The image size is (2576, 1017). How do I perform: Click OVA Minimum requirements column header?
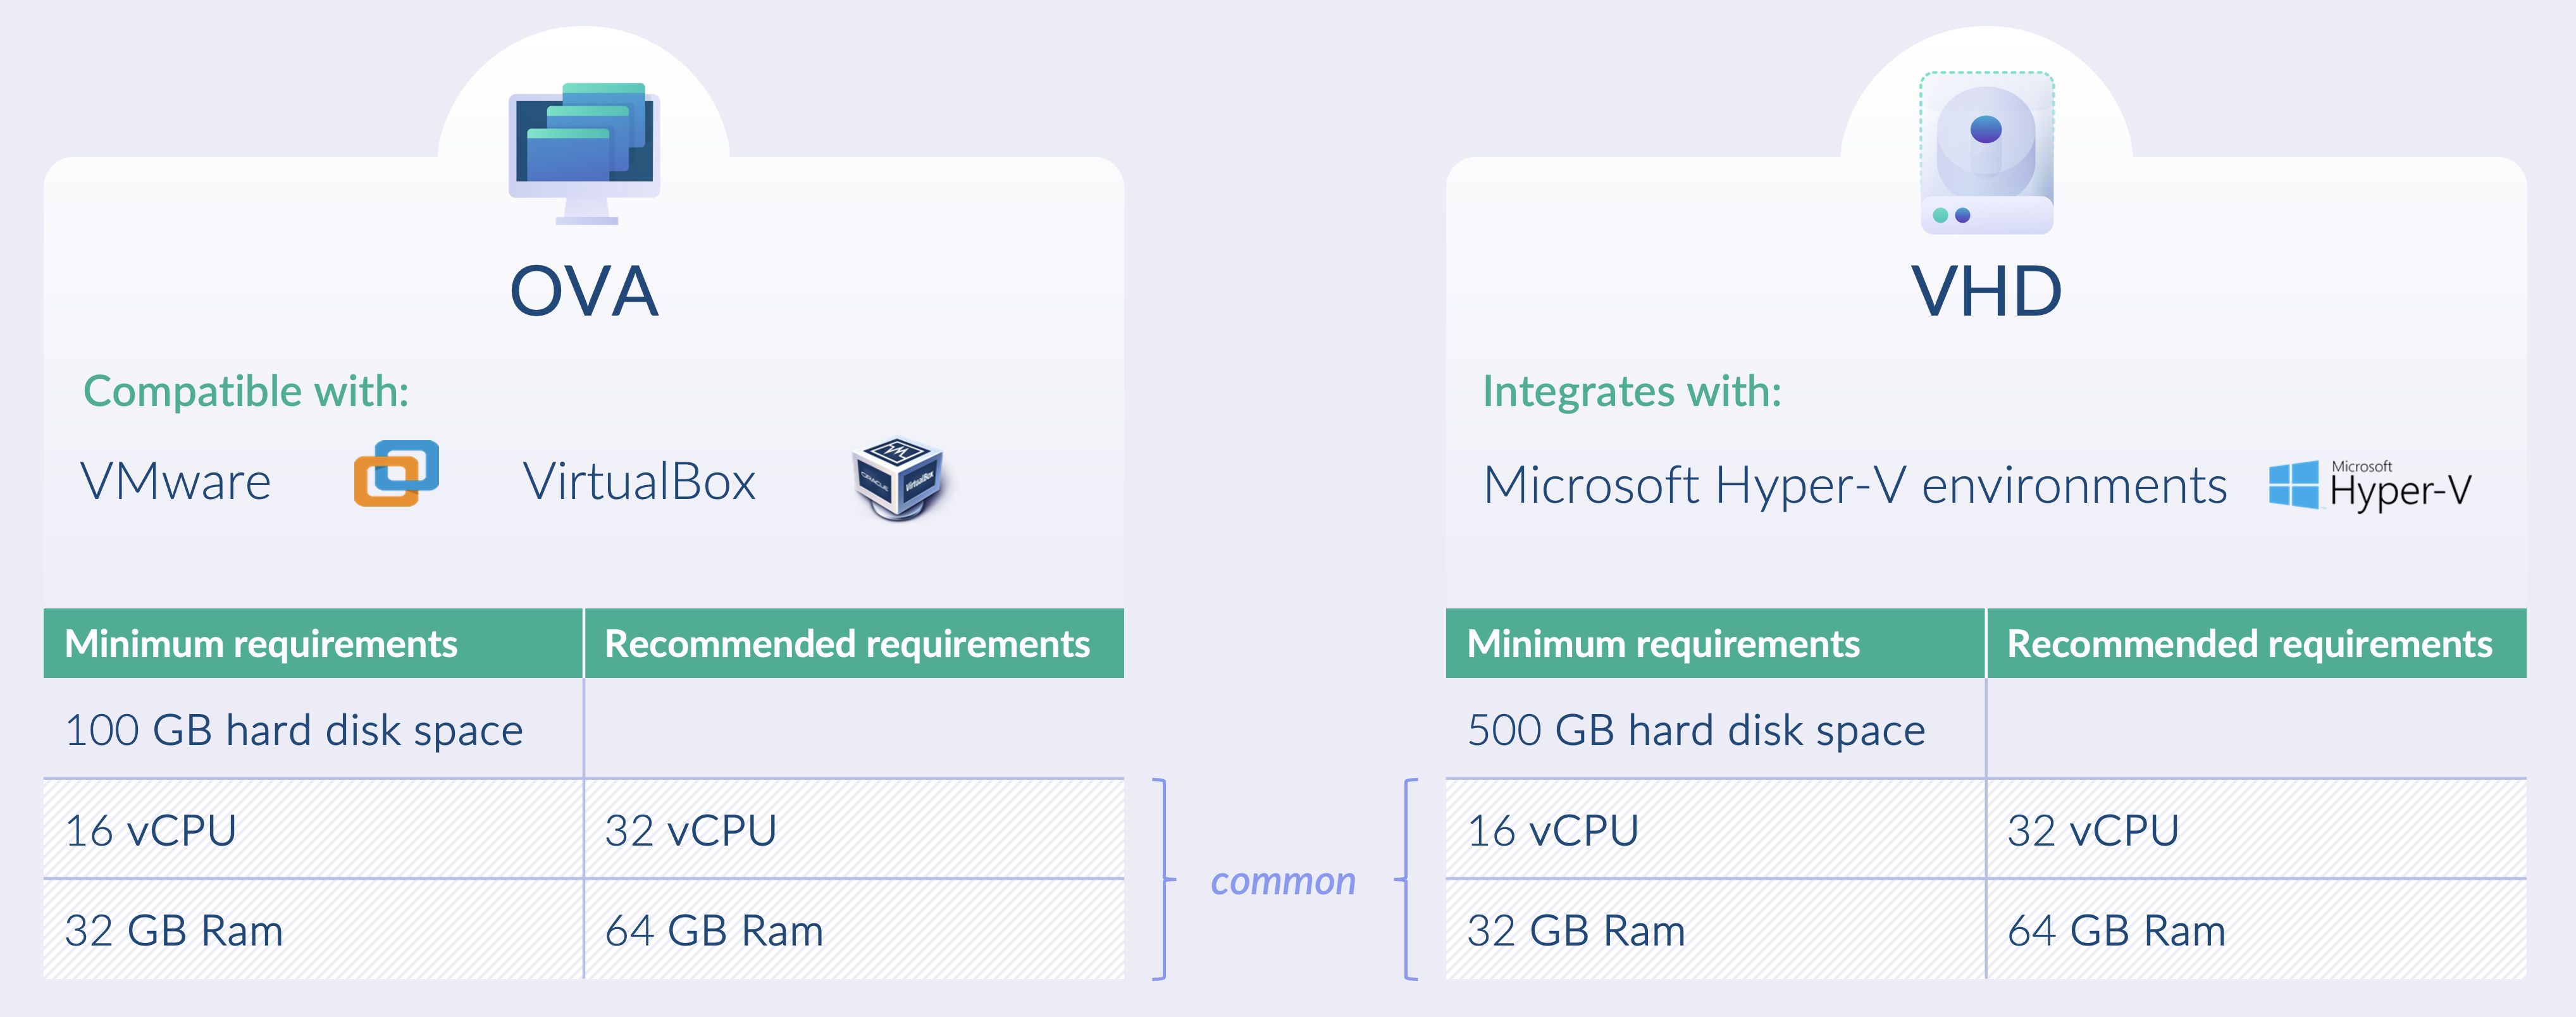pyautogui.click(x=261, y=644)
